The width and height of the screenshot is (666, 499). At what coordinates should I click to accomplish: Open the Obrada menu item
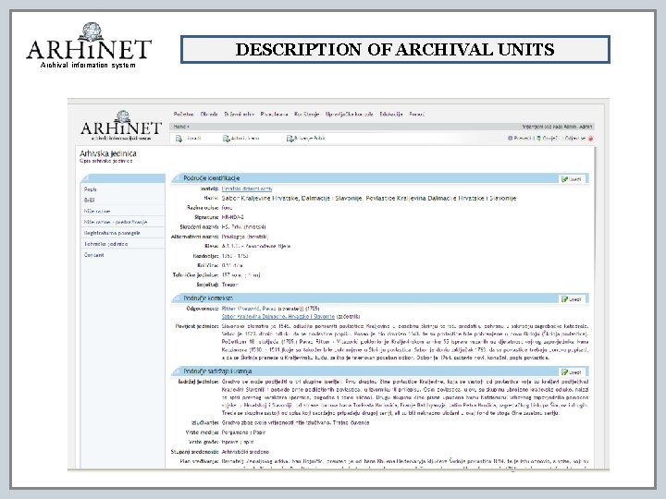pyautogui.click(x=209, y=115)
